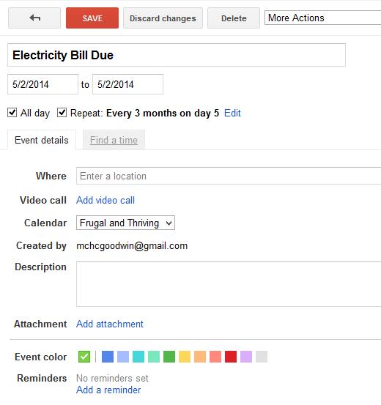
Task: Choose the bold blue event color
Action: (108, 357)
